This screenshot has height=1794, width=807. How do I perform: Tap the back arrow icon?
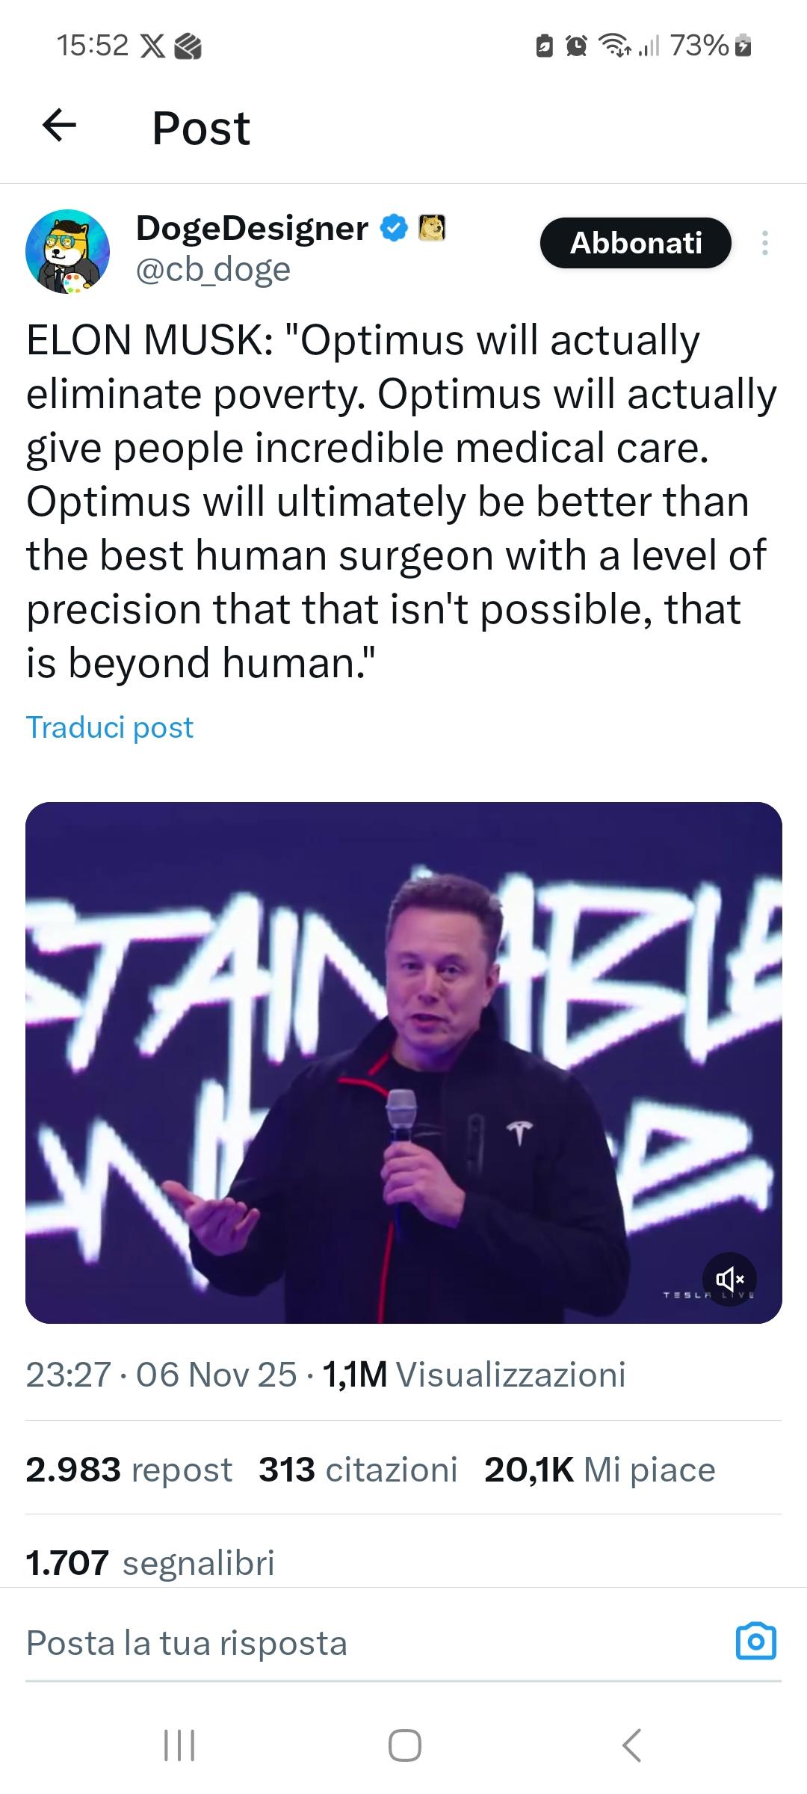(x=60, y=126)
